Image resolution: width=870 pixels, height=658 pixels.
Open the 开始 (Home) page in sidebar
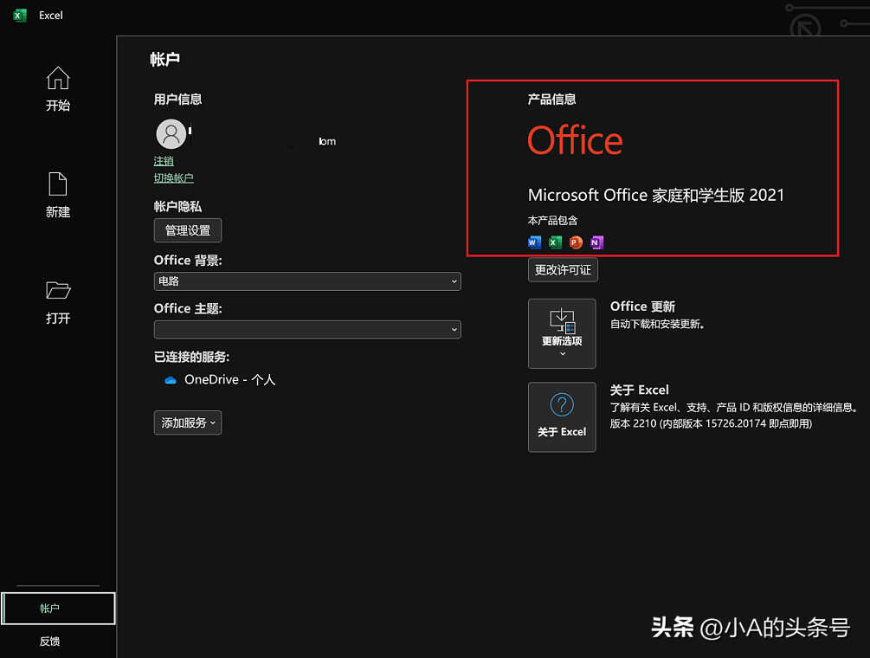[x=58, y=89]
